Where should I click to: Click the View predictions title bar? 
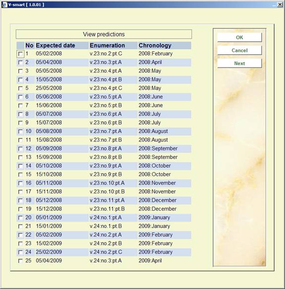click(x=104, y=34)
